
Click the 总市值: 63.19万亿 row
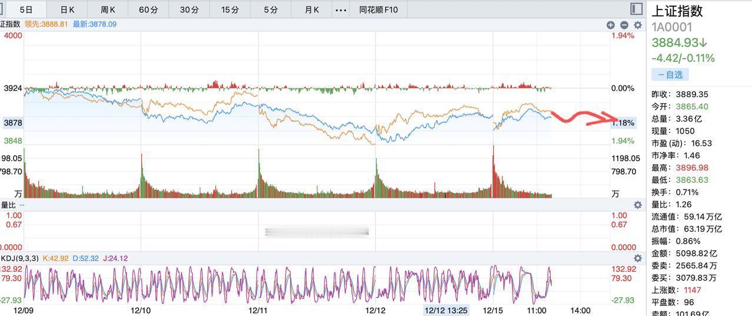point(686,229)
